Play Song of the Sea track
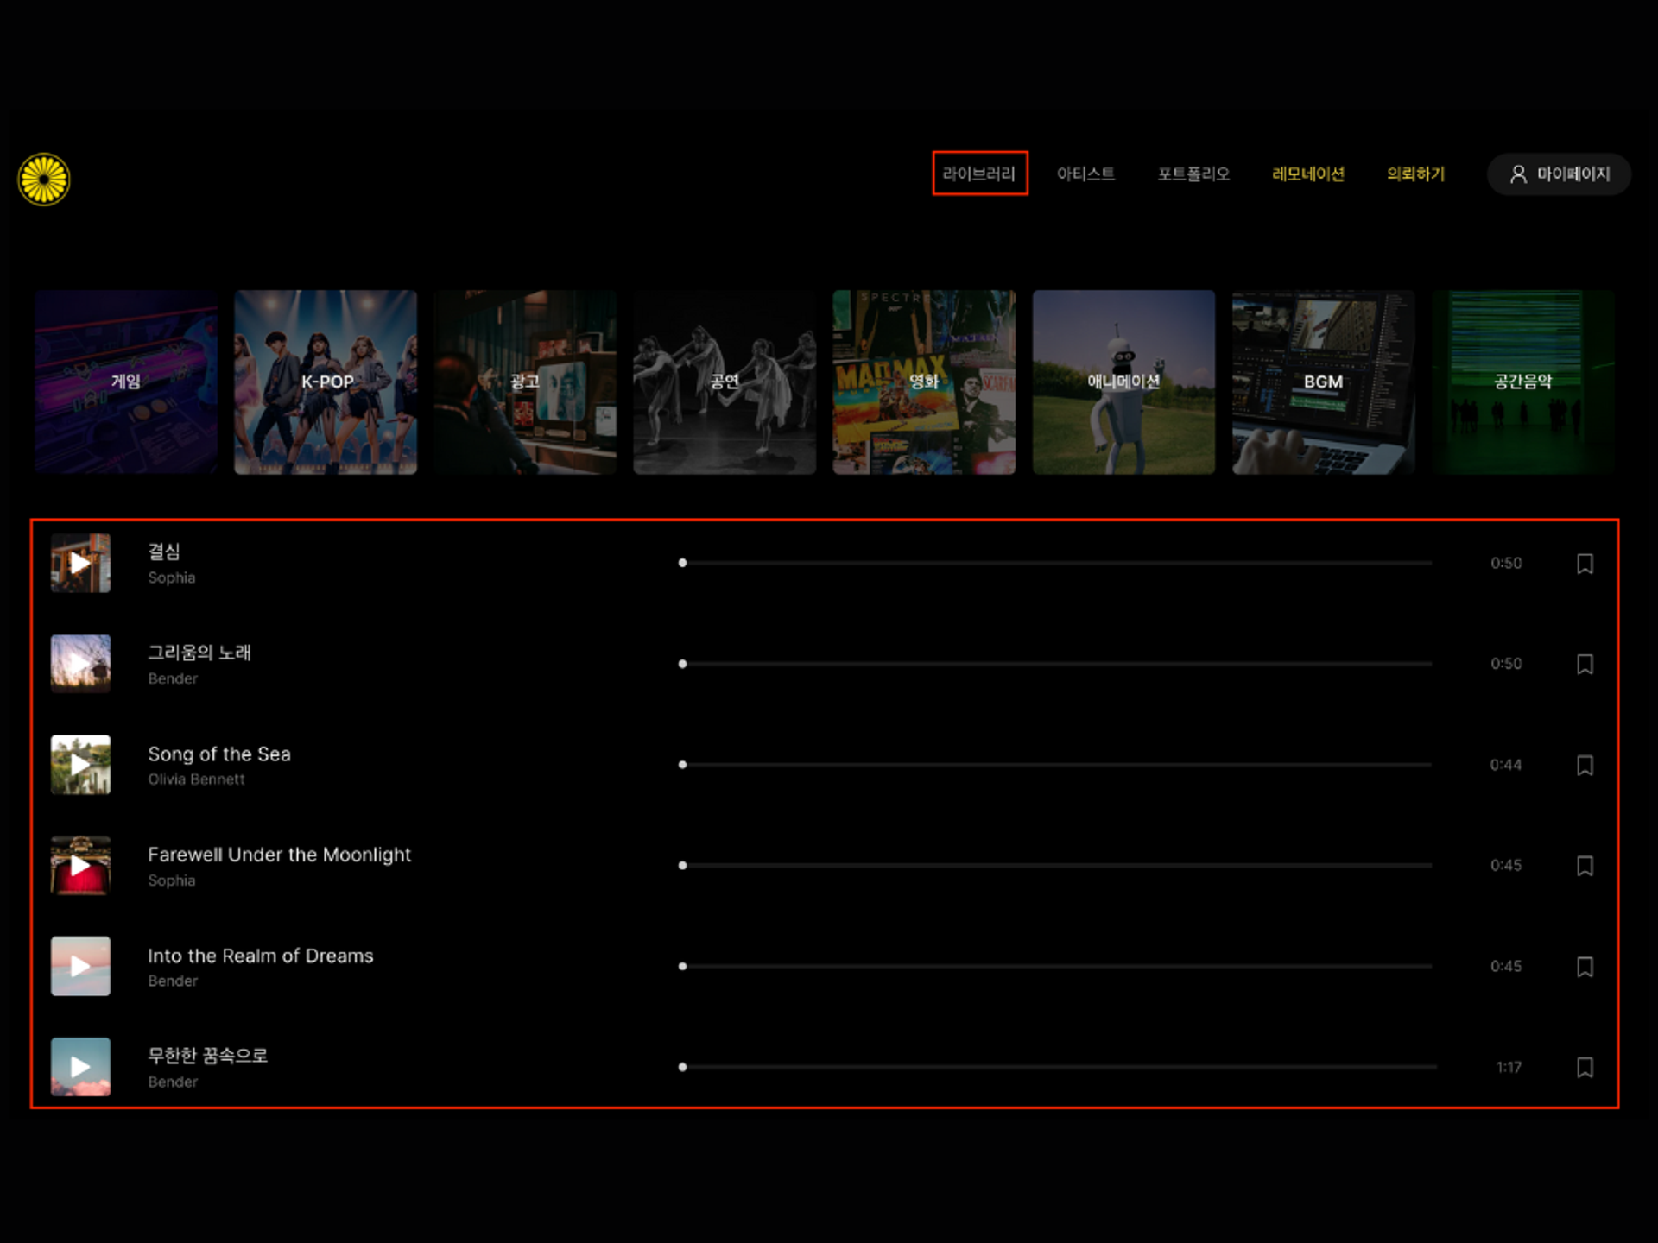Viewport: 1658px width, 1243px height. coord(80,765)
